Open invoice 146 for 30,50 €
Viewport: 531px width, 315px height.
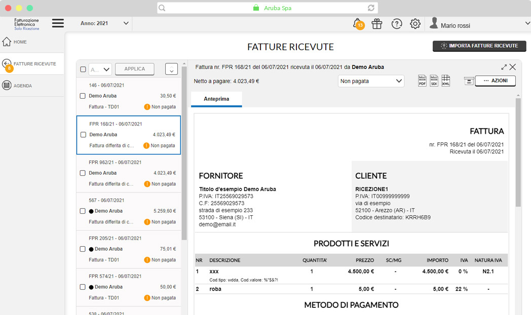[x=129, y=96]
